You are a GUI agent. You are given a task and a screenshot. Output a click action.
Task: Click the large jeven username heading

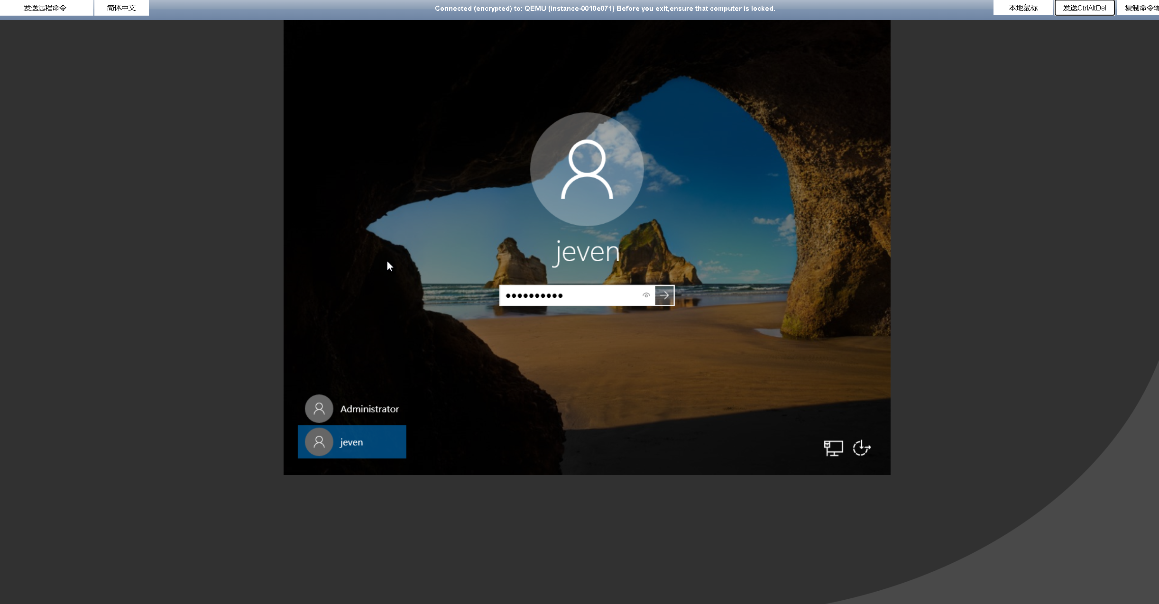click(587, 252)
